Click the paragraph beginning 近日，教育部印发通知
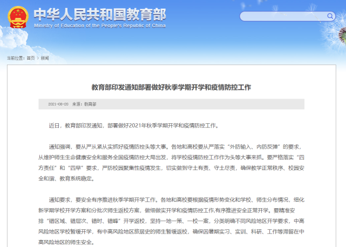 pyautogui.click(x=134, y=125)
